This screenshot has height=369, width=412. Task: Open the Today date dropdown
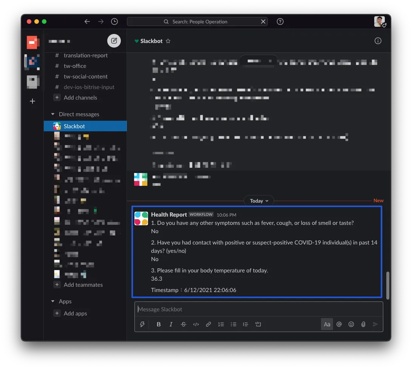pos(259,201)
